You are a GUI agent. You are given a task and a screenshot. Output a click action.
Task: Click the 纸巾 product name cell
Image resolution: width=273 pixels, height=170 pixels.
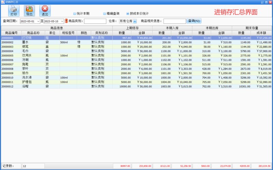pos(33,73)
